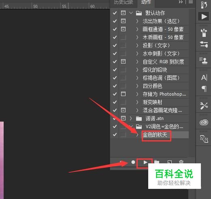211x199 pixels.
Task: Switch to the 历史记录 tab
Action: [123, 2]
